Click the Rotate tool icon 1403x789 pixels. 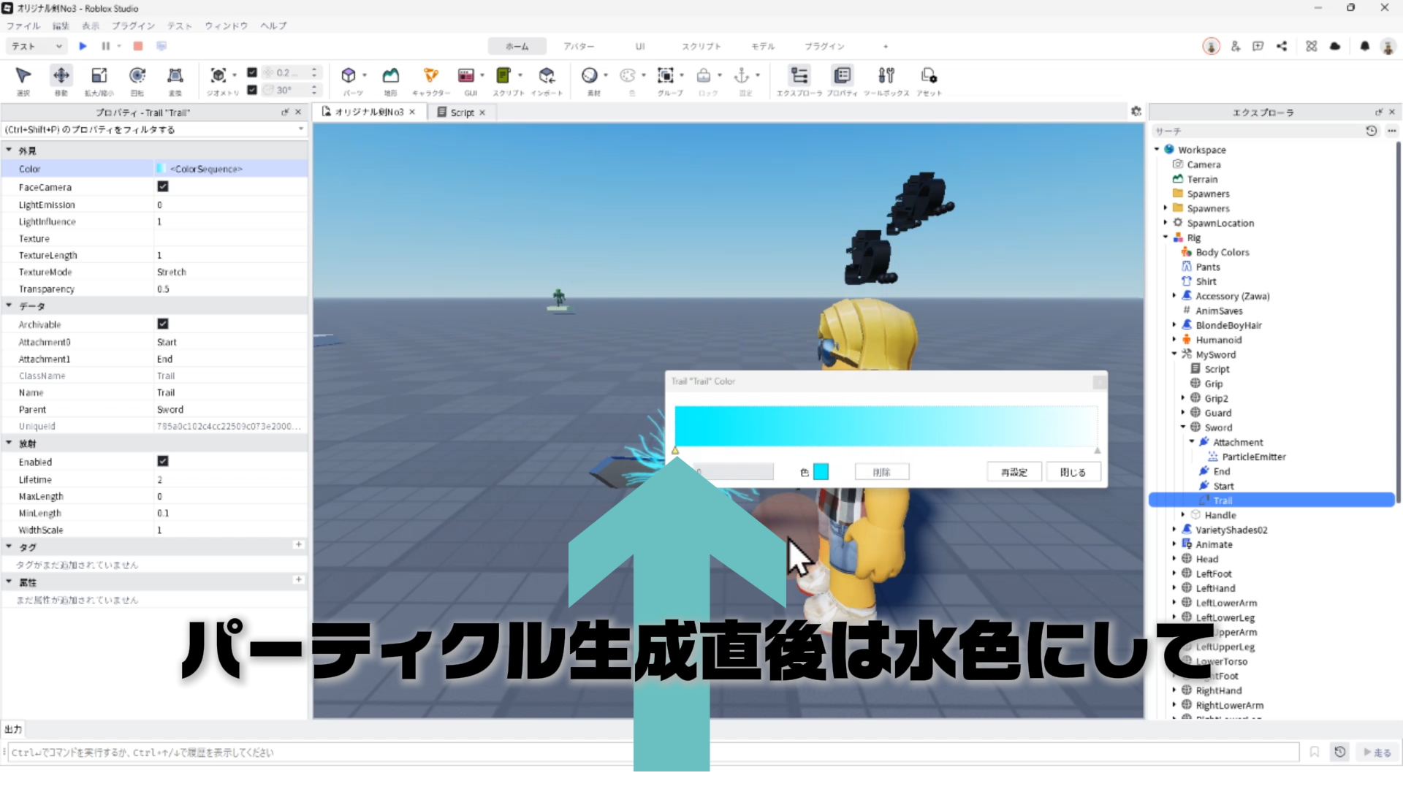pos(137,76)
